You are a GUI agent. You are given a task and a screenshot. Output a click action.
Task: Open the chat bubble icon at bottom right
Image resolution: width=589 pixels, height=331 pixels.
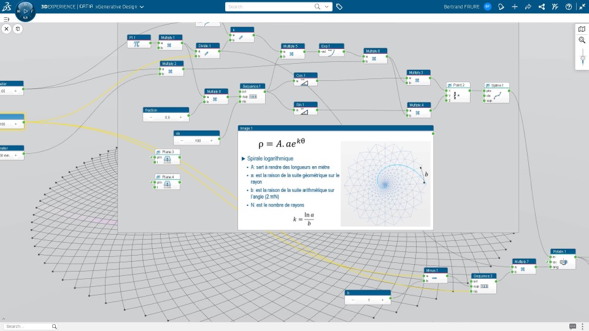click(x=572, y=327)
